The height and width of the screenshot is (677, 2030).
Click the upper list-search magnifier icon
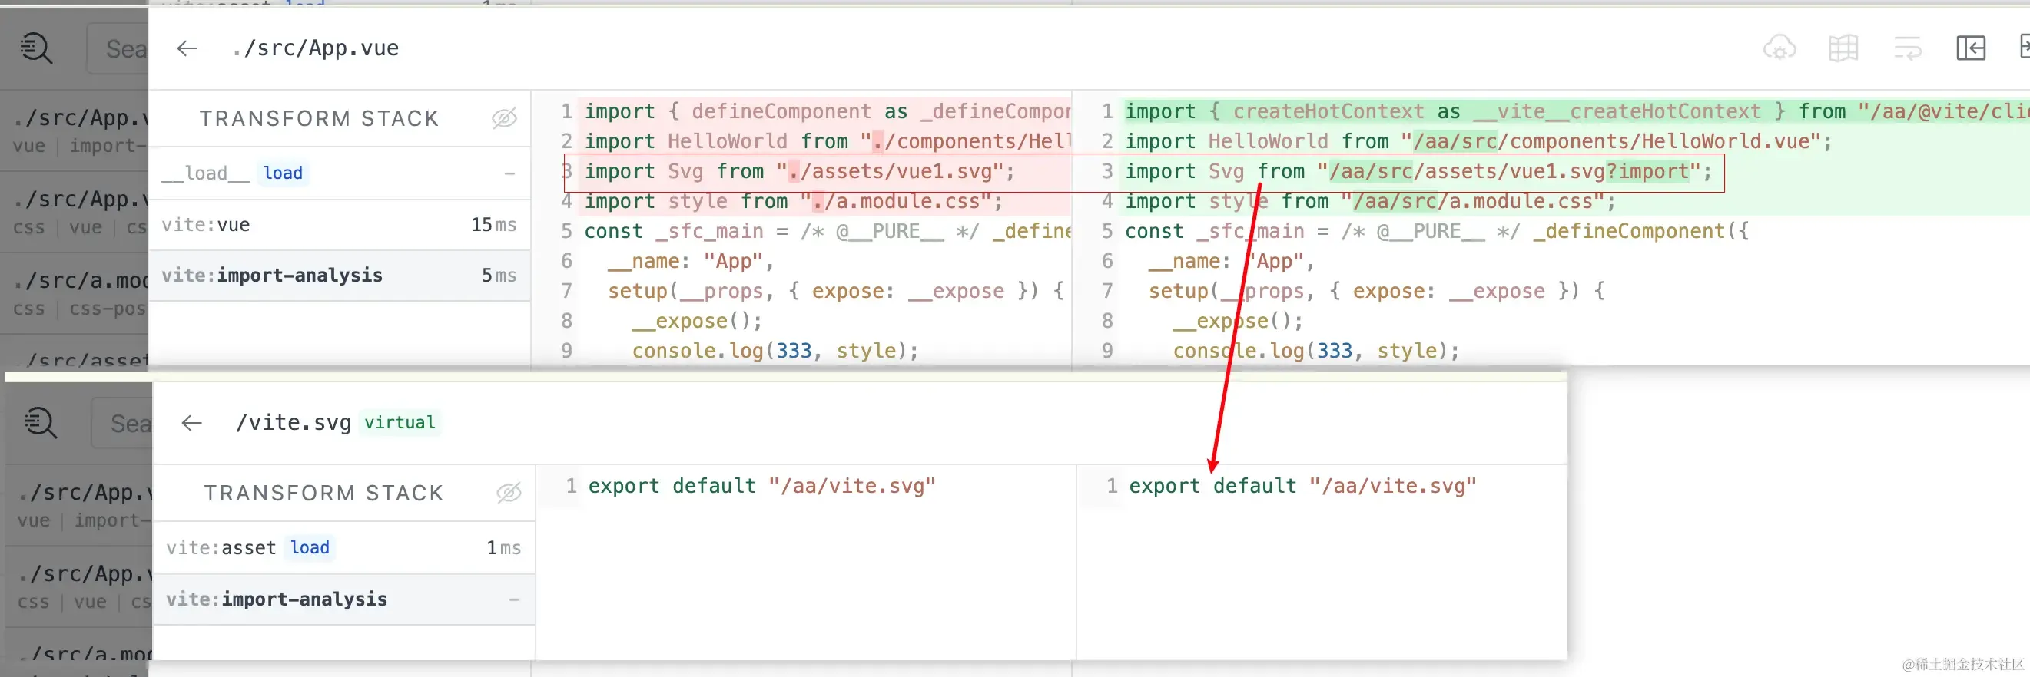point(35,48)
